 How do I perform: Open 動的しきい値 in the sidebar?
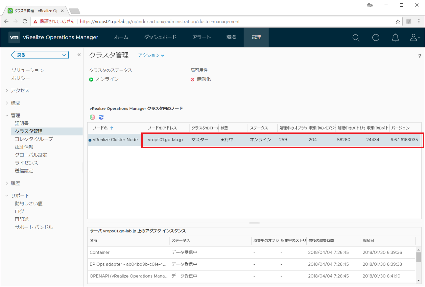point(28,204)
